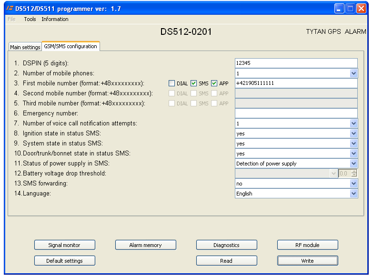The image size is (373, 278).
Task: Click the DSPIN input field
Action: (x=296, y=63)
